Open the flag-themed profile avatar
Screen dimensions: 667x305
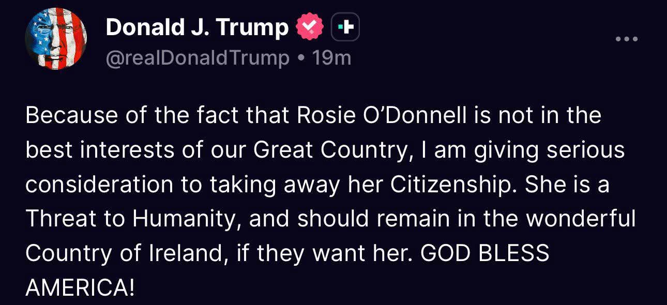click(x=55, y=39)
